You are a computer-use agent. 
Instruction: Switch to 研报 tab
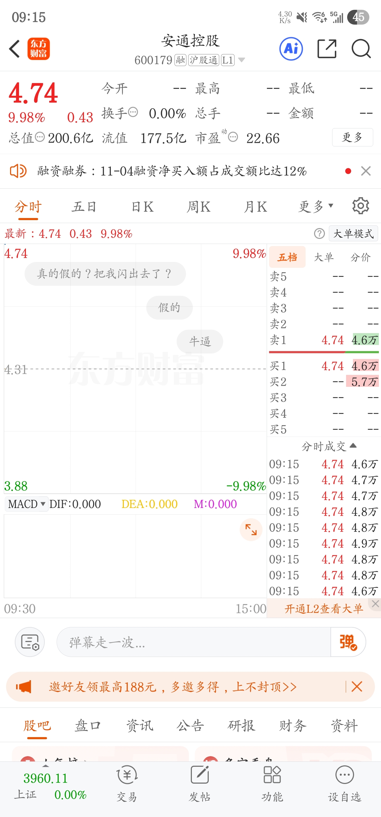pyautogui.click(x=242, y=726)
